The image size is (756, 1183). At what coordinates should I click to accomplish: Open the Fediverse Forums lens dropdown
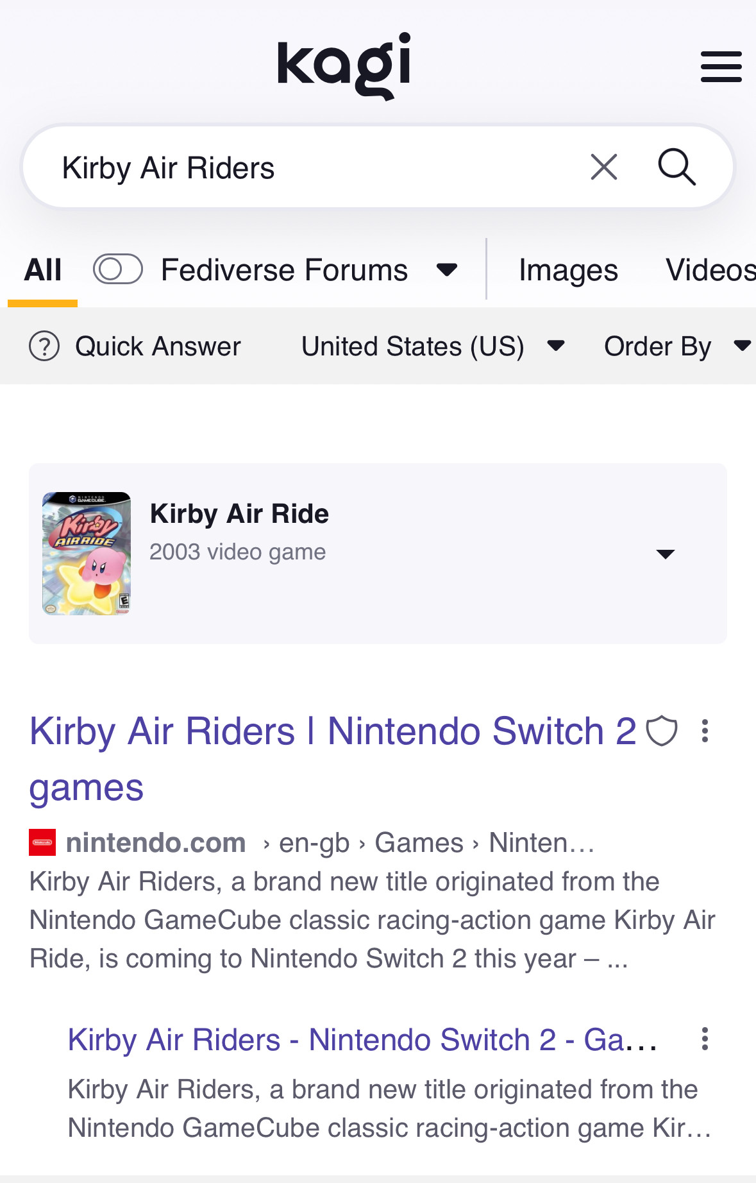click(x=447, y=269)
